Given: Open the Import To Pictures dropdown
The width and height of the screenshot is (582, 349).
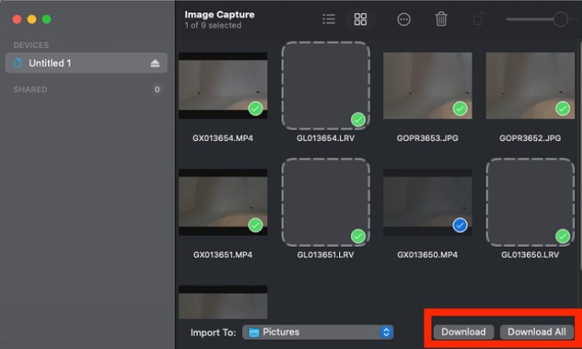Looking at the screenshot, I should [317, 332].
